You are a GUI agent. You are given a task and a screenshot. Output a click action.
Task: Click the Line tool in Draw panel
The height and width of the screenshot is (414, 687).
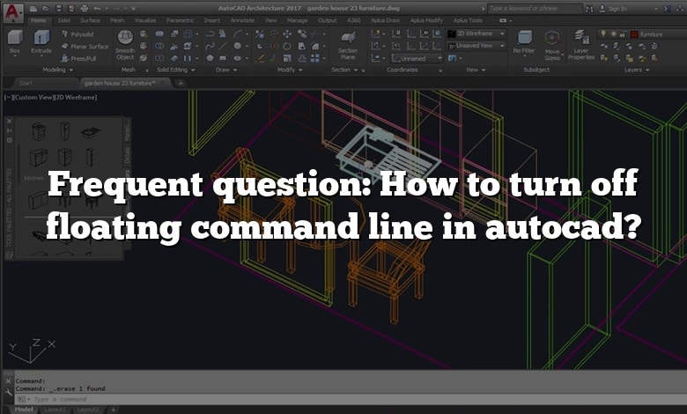point(224,46)
